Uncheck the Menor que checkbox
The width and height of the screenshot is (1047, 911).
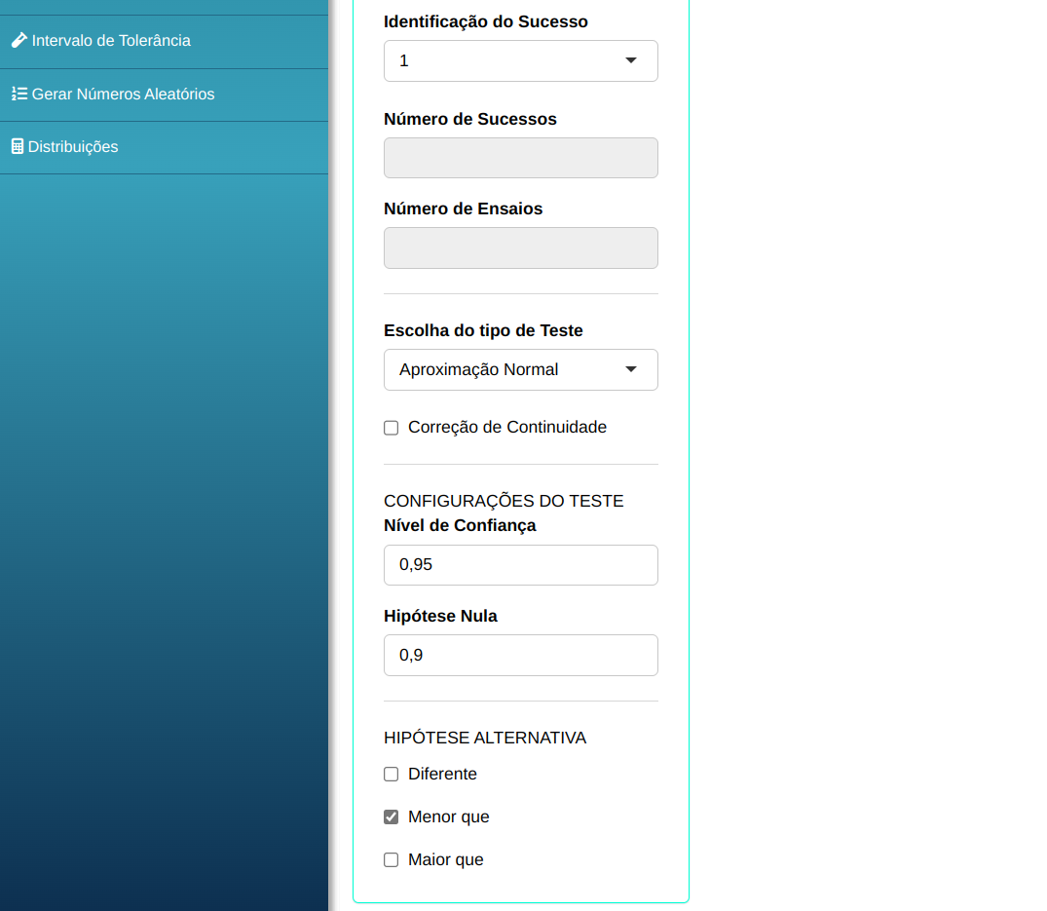pyautogui.click(x=392, y=817)
